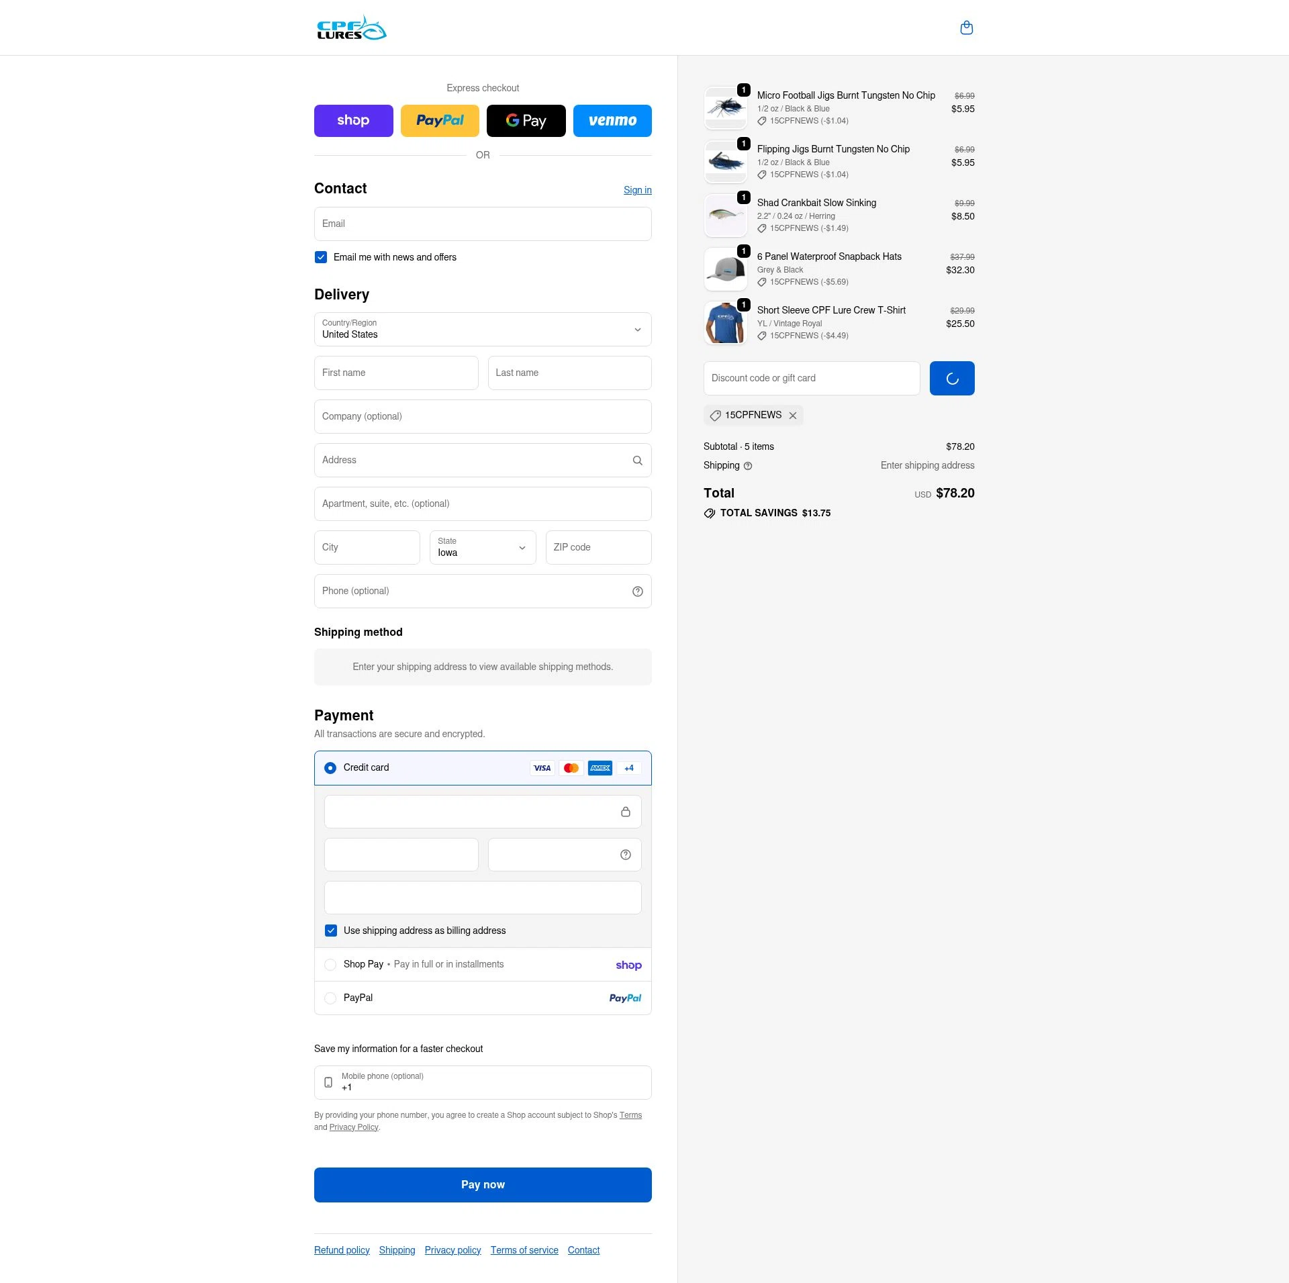
Task: View the Refund policy
Action: [x=342, y=1249]
